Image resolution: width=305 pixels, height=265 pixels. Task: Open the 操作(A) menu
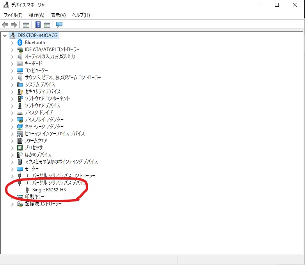tap(37, 15)
